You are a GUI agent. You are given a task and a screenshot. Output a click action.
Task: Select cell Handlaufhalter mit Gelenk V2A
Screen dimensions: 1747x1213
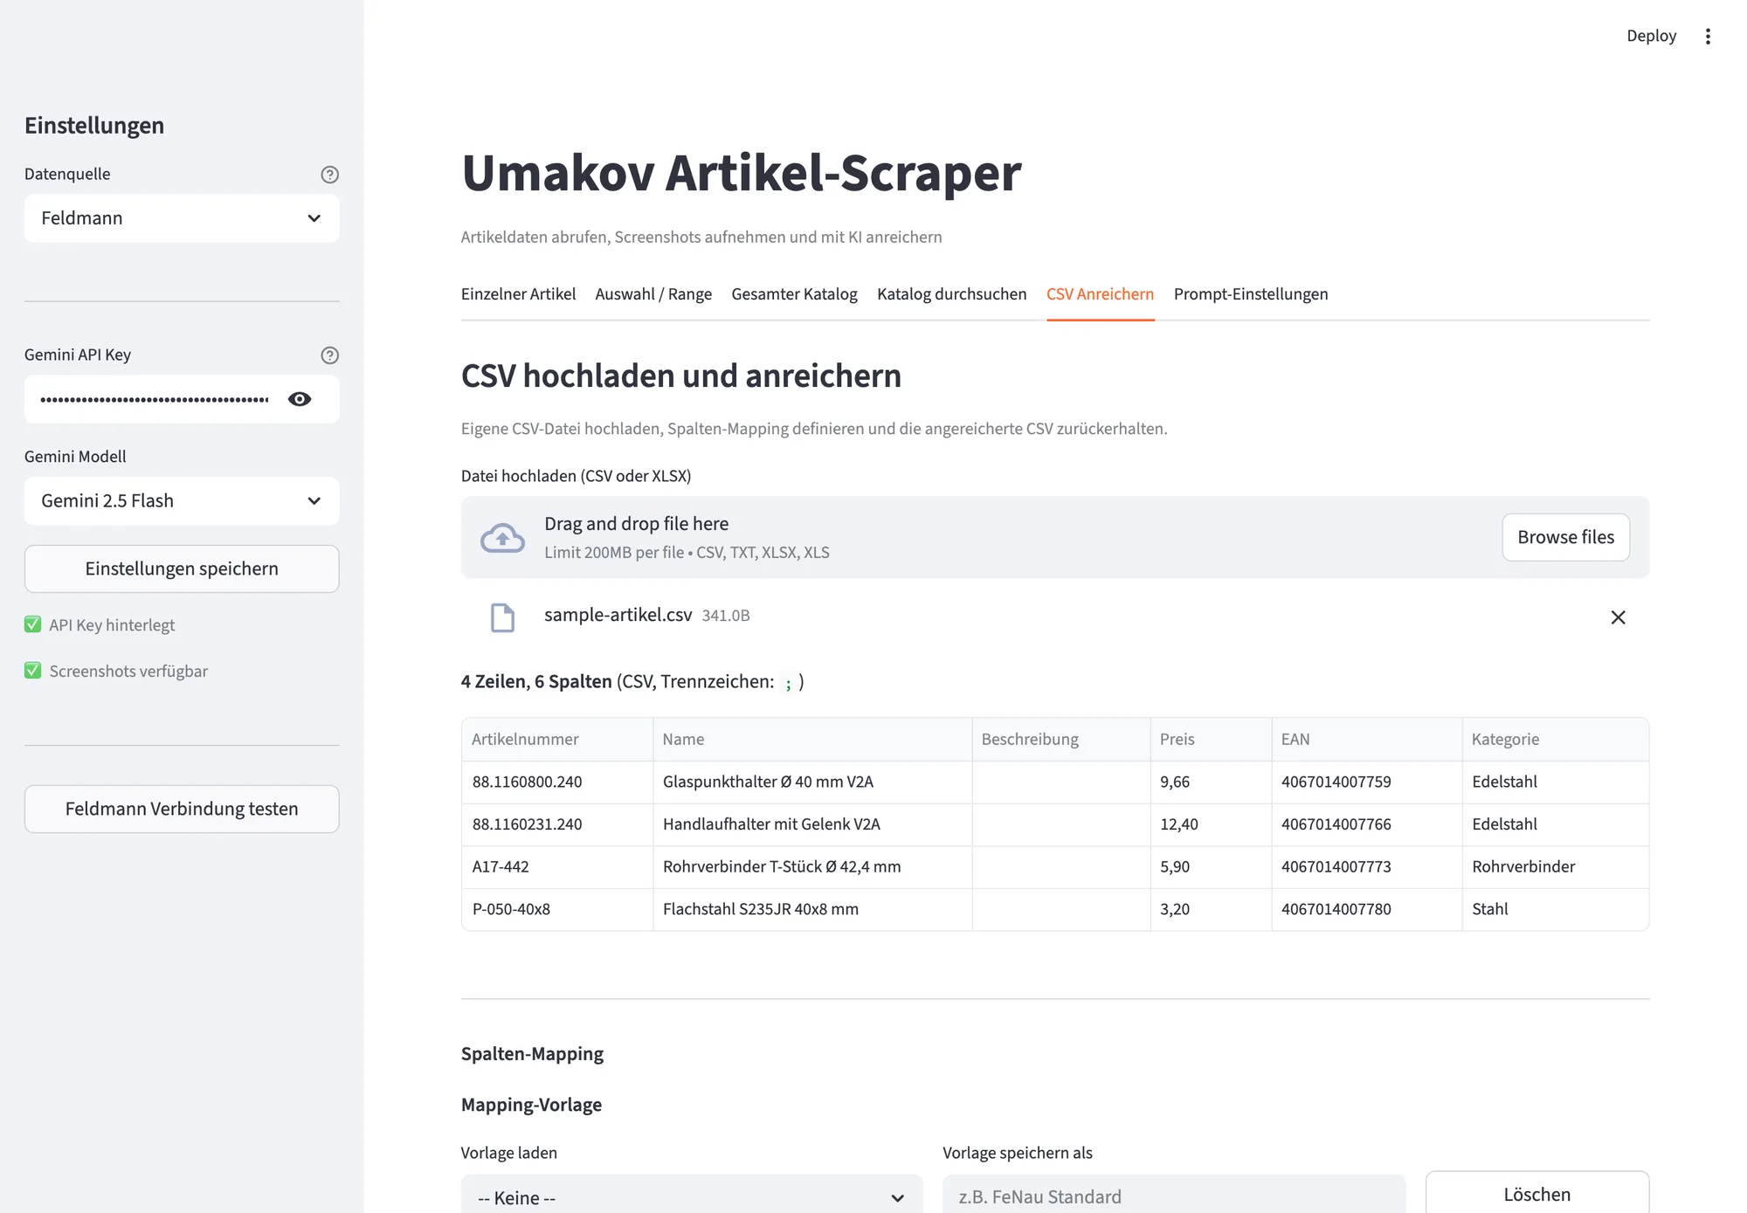[812, 824]
